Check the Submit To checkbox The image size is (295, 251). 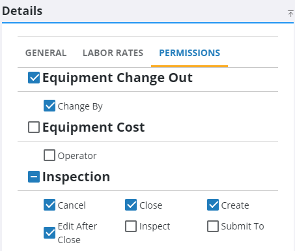tap(213, 226)
